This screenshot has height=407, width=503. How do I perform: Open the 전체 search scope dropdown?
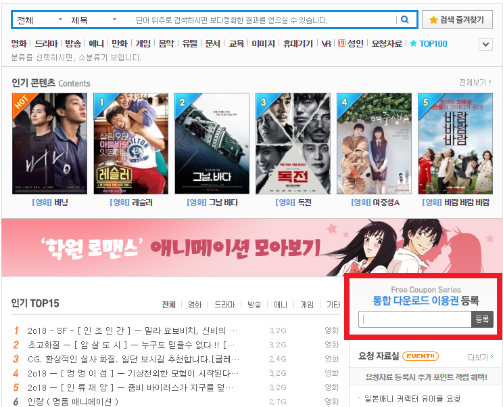coord(39,20)
